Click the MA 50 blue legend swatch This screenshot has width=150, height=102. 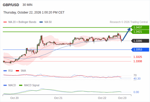pyautogui.click(x=41, y=22)
